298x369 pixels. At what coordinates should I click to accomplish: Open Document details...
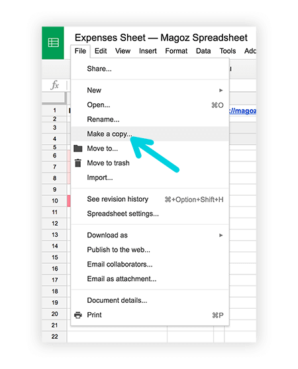(x=150, y=300)
